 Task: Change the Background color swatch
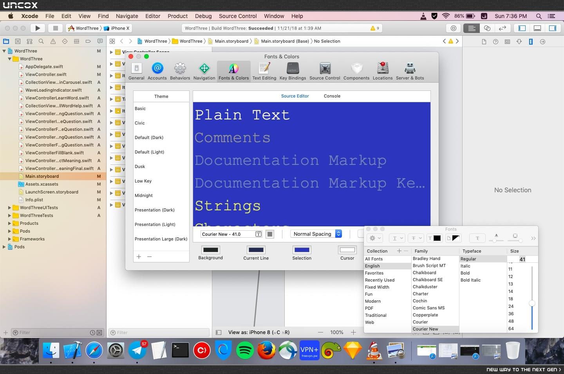[211, 250]
